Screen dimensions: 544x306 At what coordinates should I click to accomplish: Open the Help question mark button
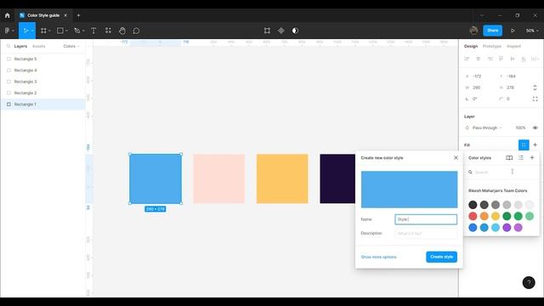(x=529, y=282)
